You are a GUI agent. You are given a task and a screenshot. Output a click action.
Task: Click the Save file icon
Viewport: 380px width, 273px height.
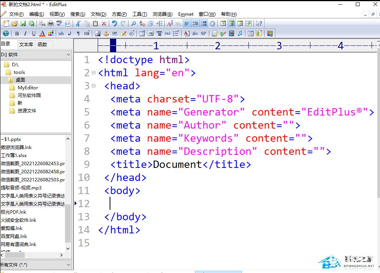[x=23, y=24]
